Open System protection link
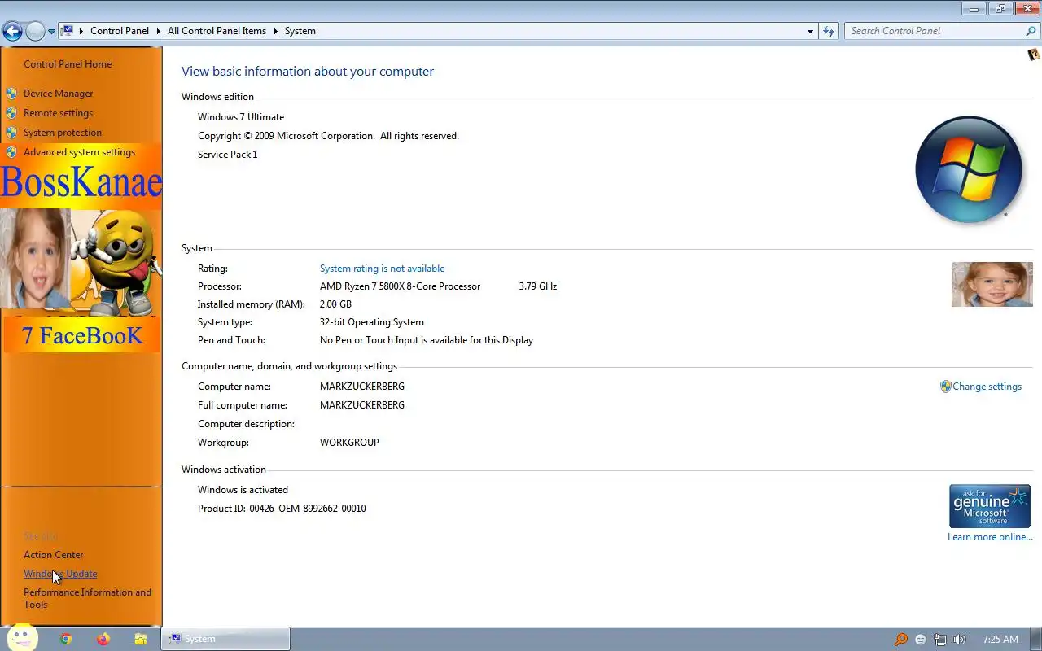 63,133
